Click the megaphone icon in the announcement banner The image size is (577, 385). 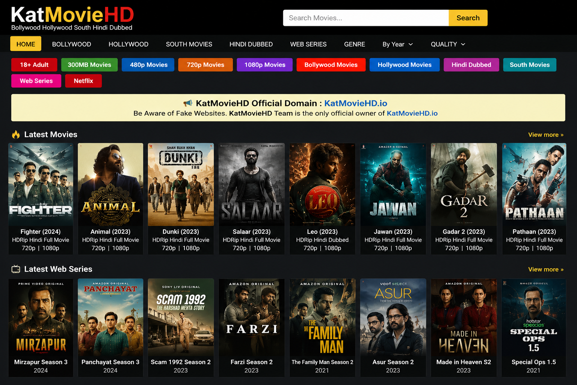tap(188, 103)
